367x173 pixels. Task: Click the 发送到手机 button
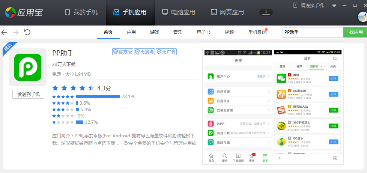pos(28,94)
